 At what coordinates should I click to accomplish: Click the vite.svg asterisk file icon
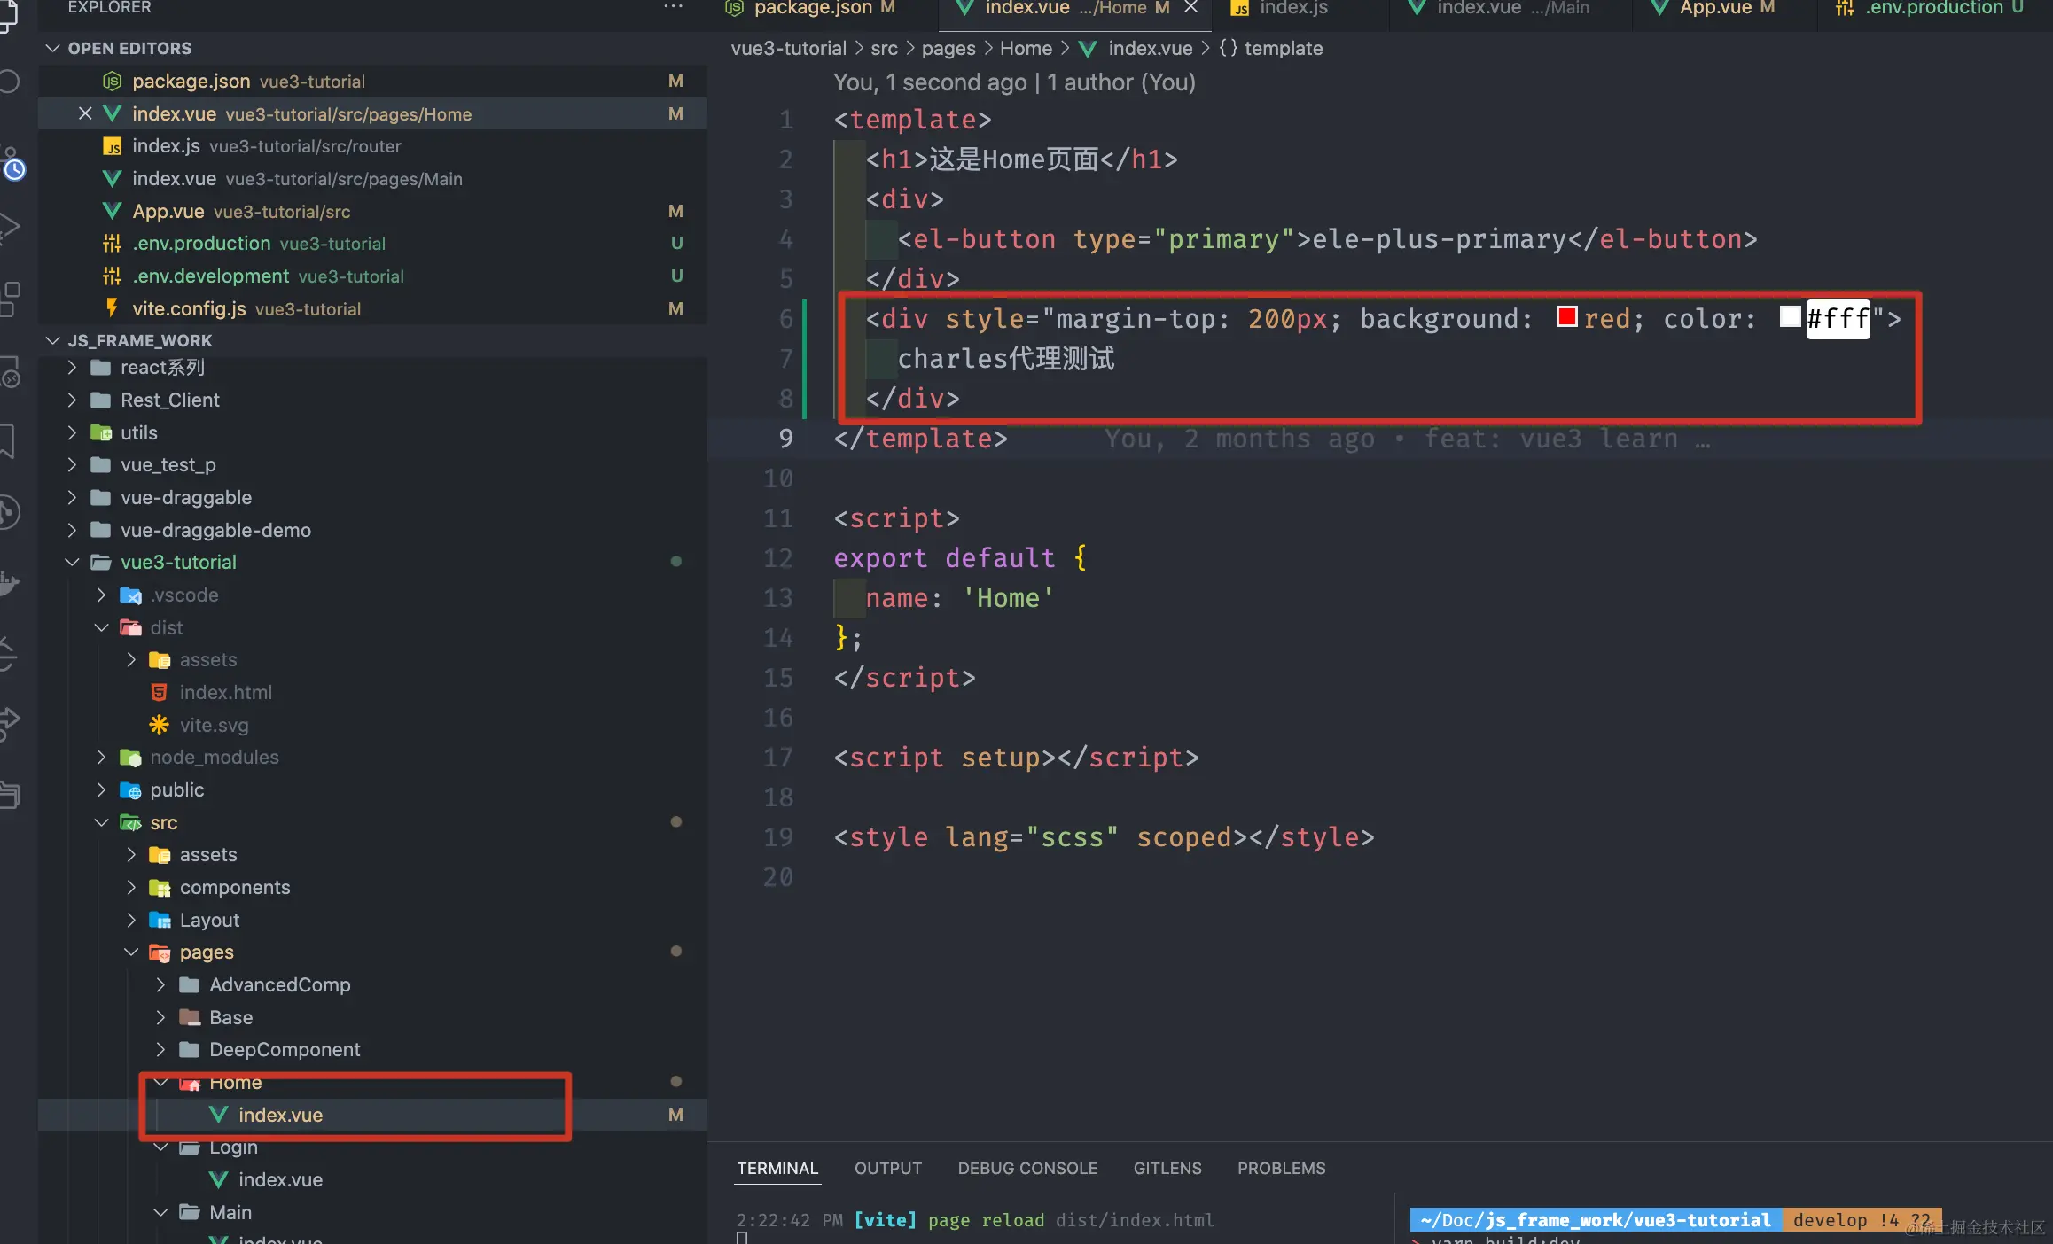point(159,725)
